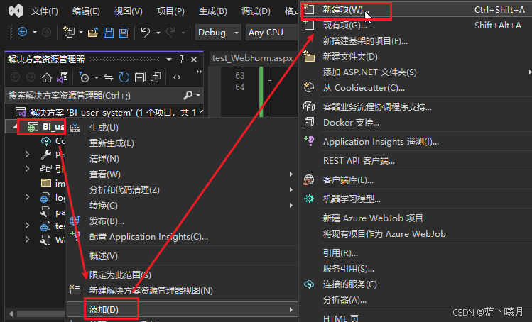Click the new project toolbar icon
Screen dimensions: 532x322
coord(69,32)
